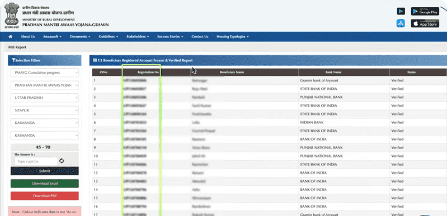This screenshot has height=216, width=447.
Task: Click the Submit button
Action: (x=45, y=171)
